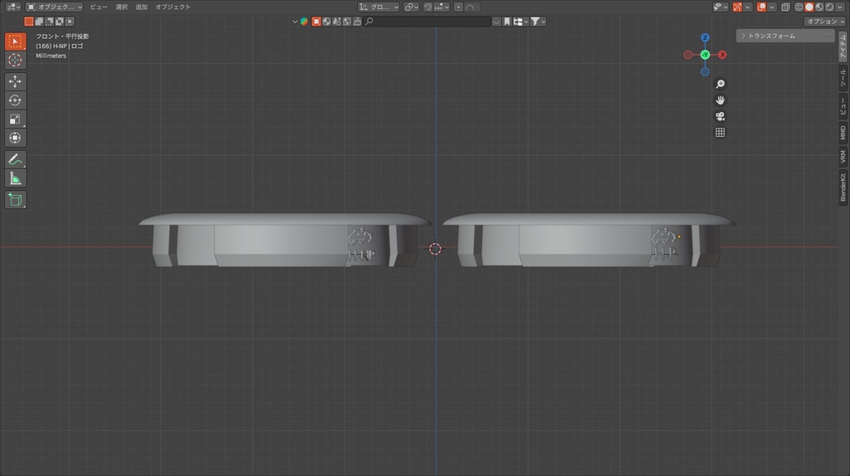Choose the Rotate tool
850x476 pixels.
click(x=15, y=100)
